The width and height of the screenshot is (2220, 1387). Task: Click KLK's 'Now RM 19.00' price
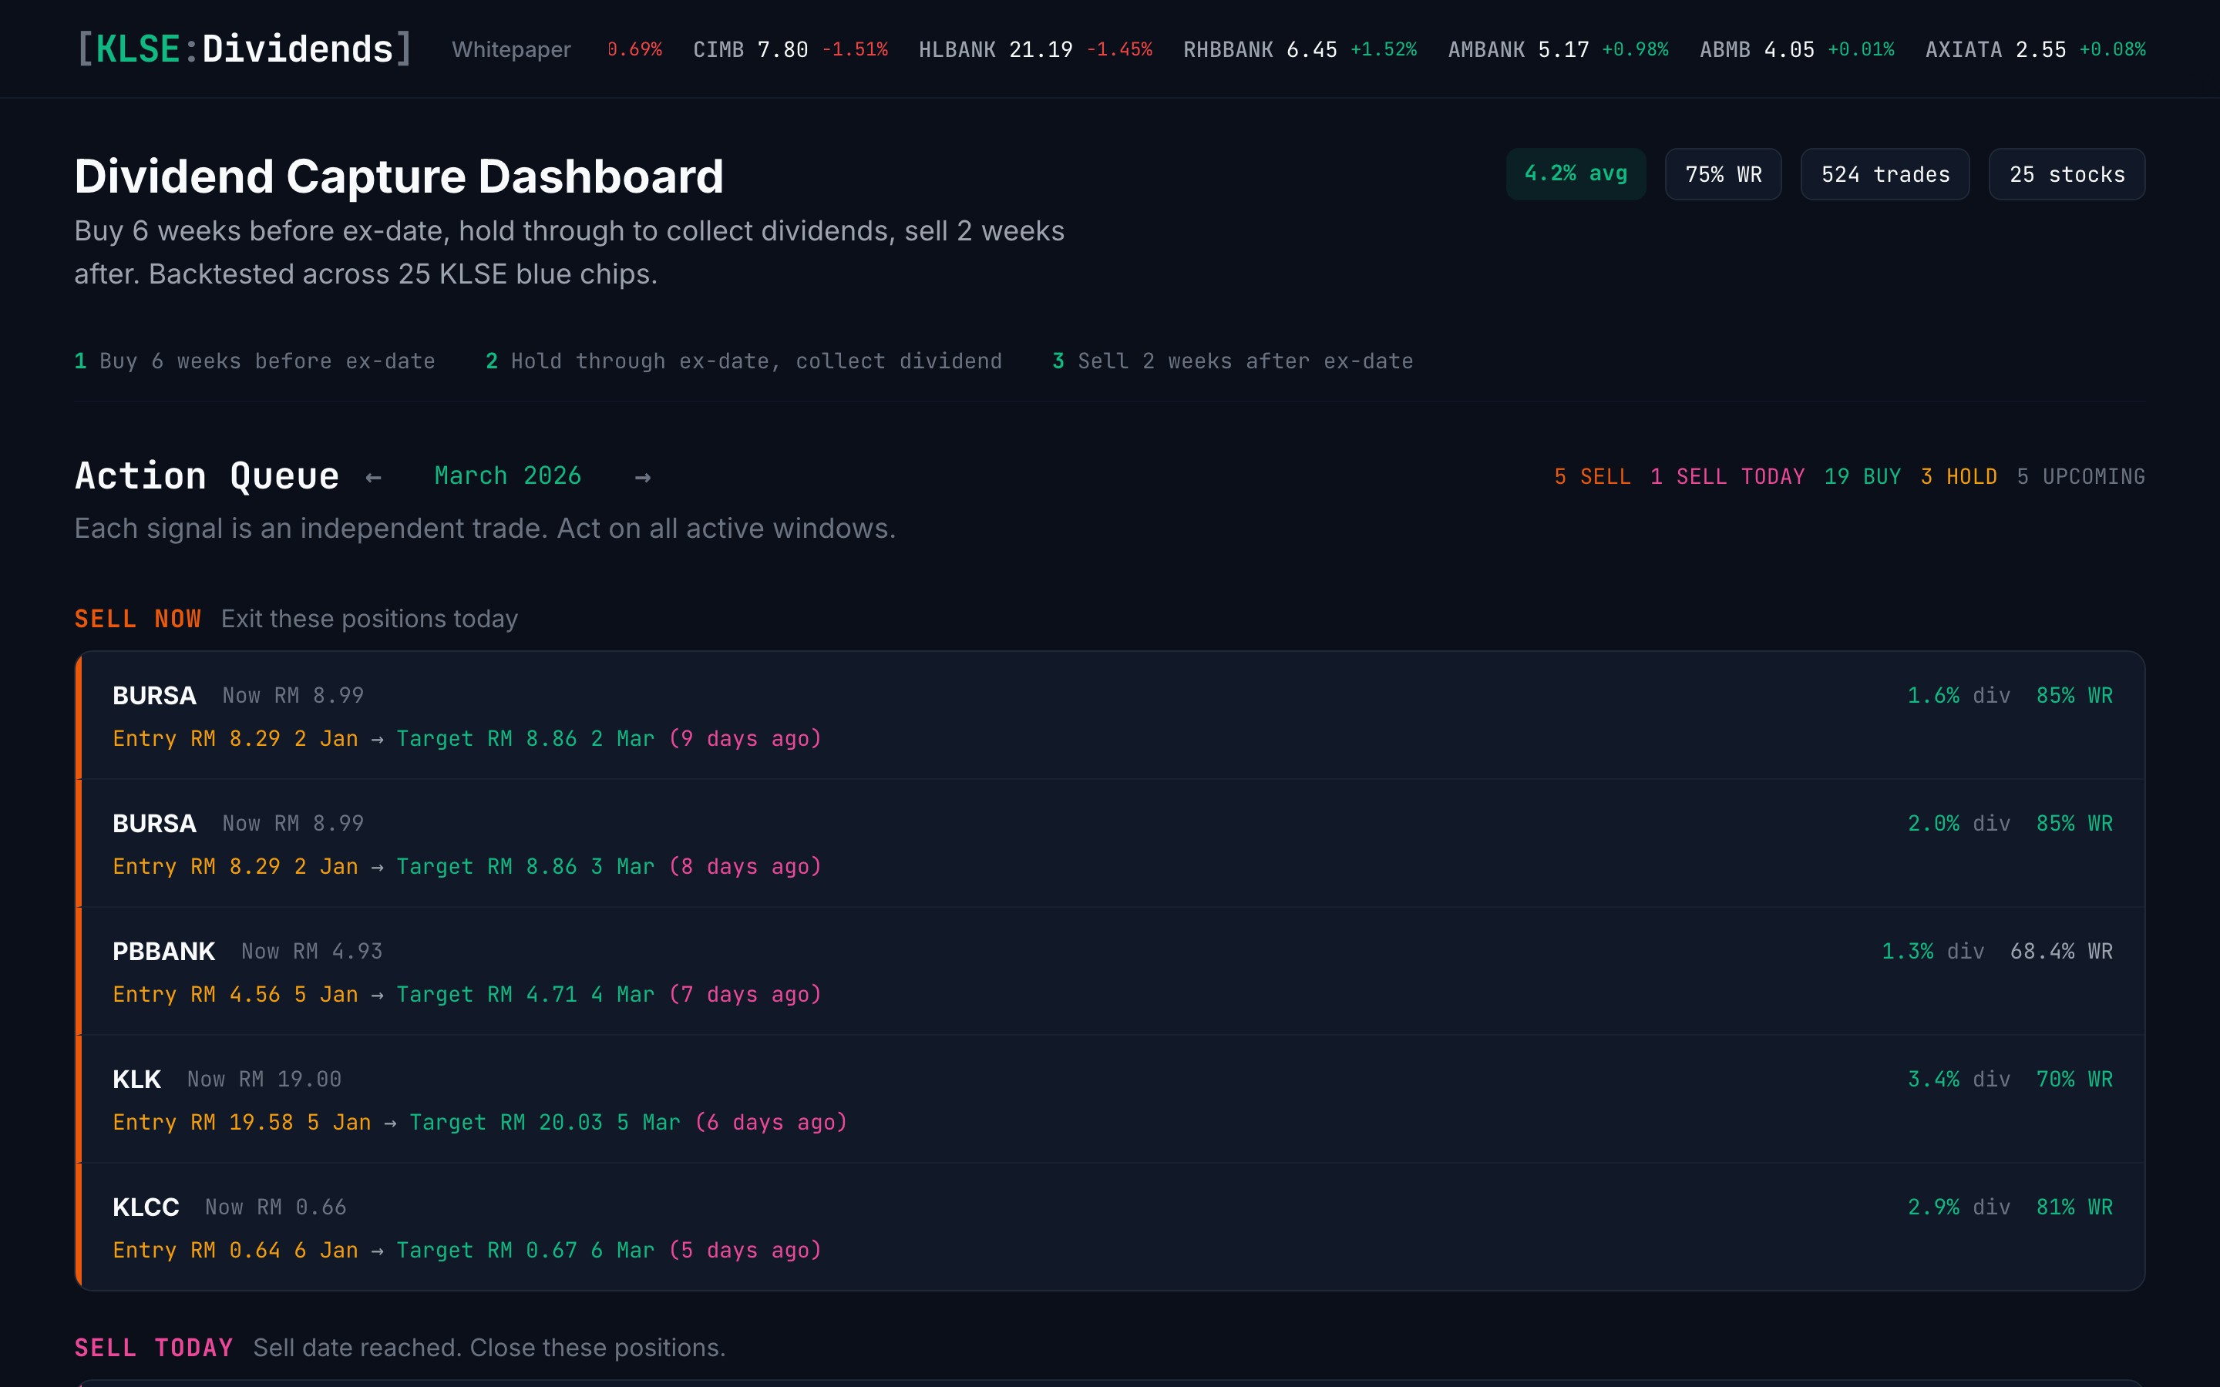[264, 1079]
